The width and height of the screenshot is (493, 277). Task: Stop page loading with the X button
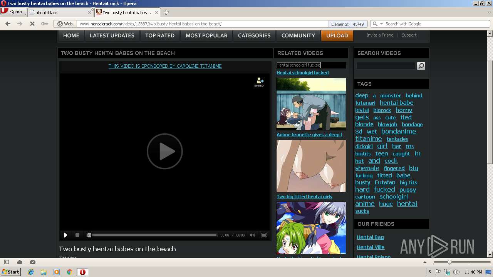click(x=32, y=24)
